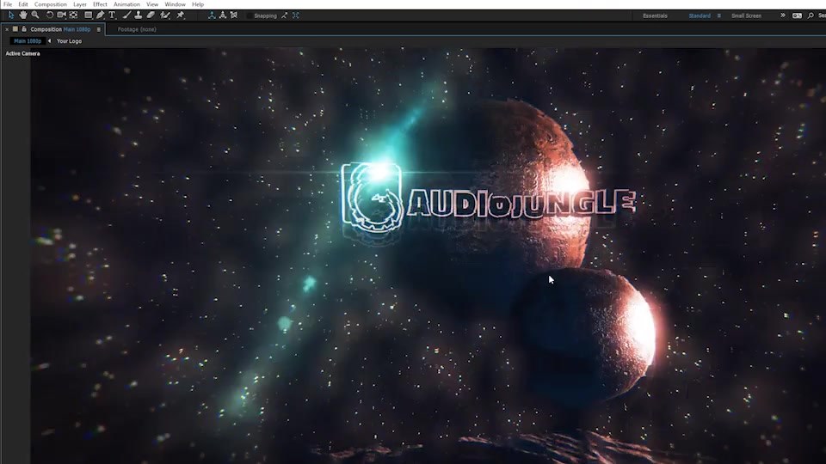Open the Effect menu

tap(100, 4)
